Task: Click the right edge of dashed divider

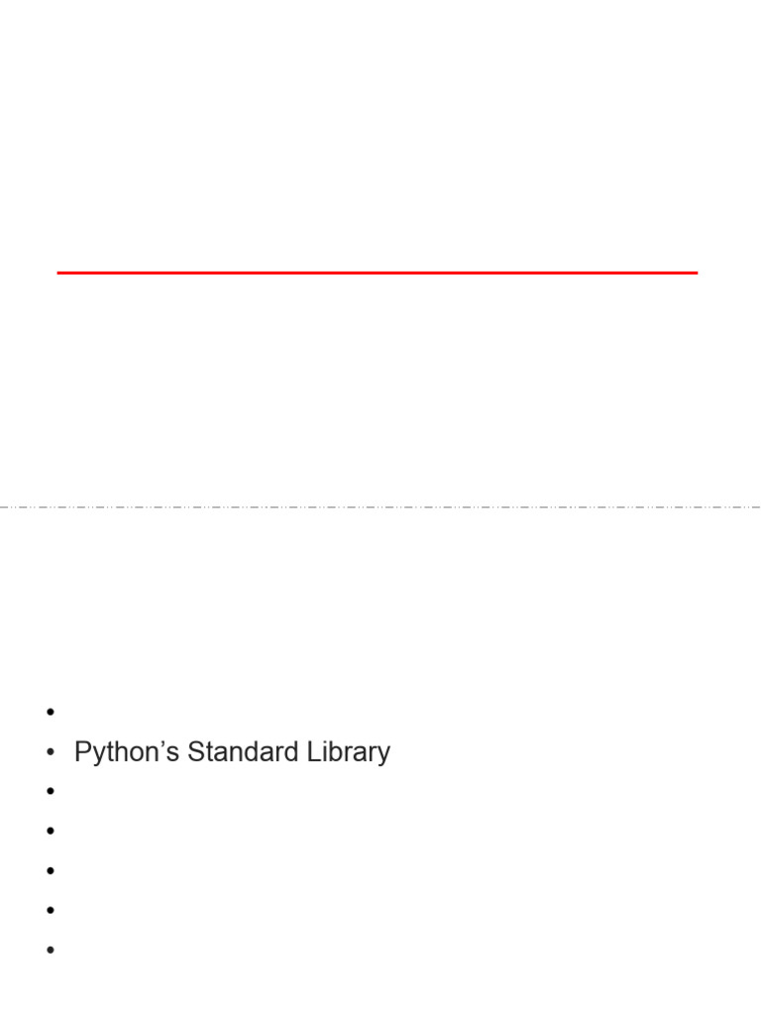Action: (755, 507)
